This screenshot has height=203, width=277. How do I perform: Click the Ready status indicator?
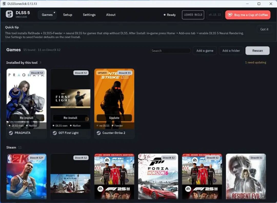170,15
